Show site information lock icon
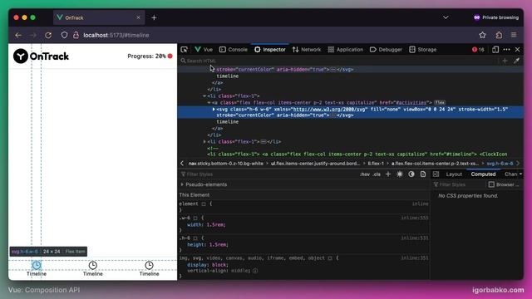The height and width of the screenshot is (299, 532). point(76,35)
